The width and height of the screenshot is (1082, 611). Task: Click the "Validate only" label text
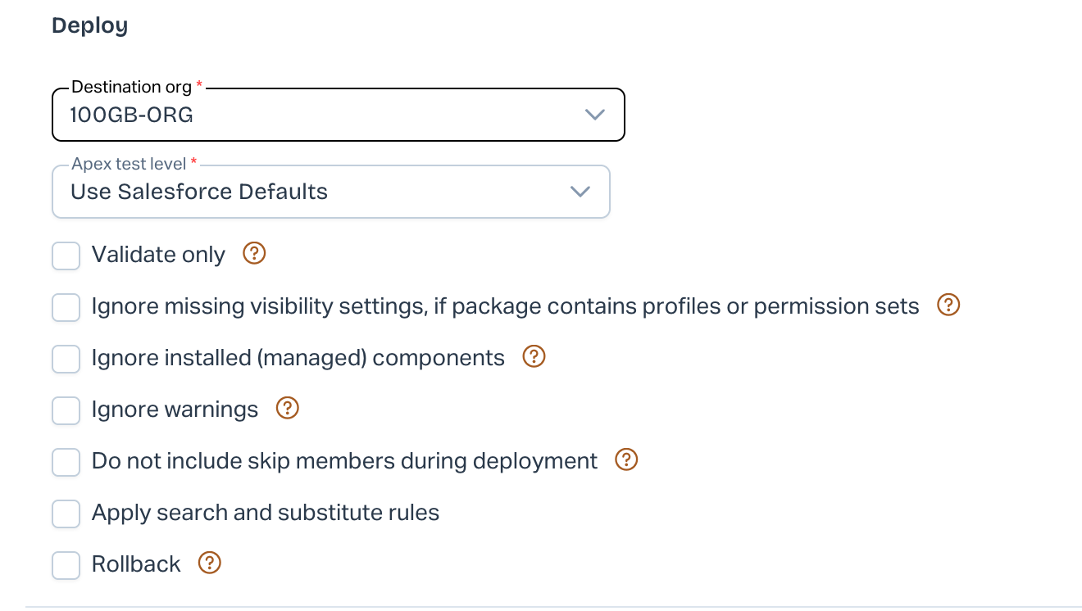[x=158, y=255]
